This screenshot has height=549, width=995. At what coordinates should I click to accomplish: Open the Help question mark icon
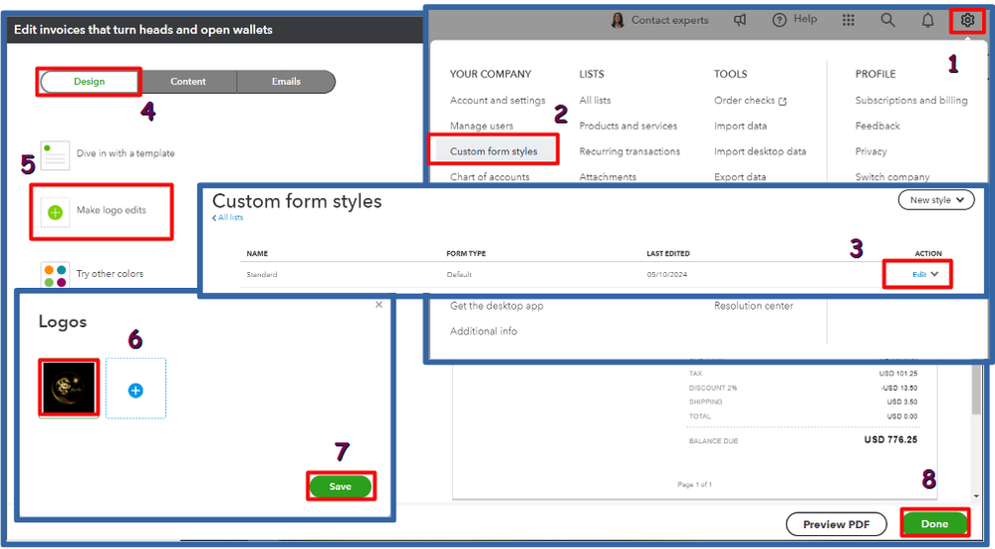click(x=779, y=20)
